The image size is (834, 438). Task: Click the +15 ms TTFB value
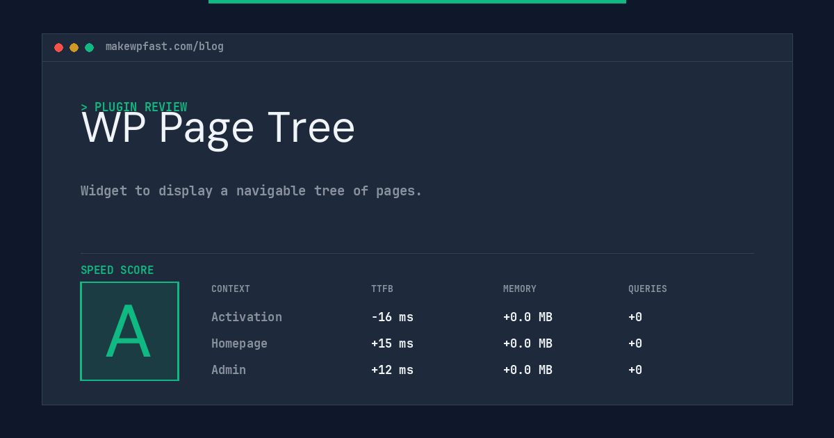click(392, 343)
